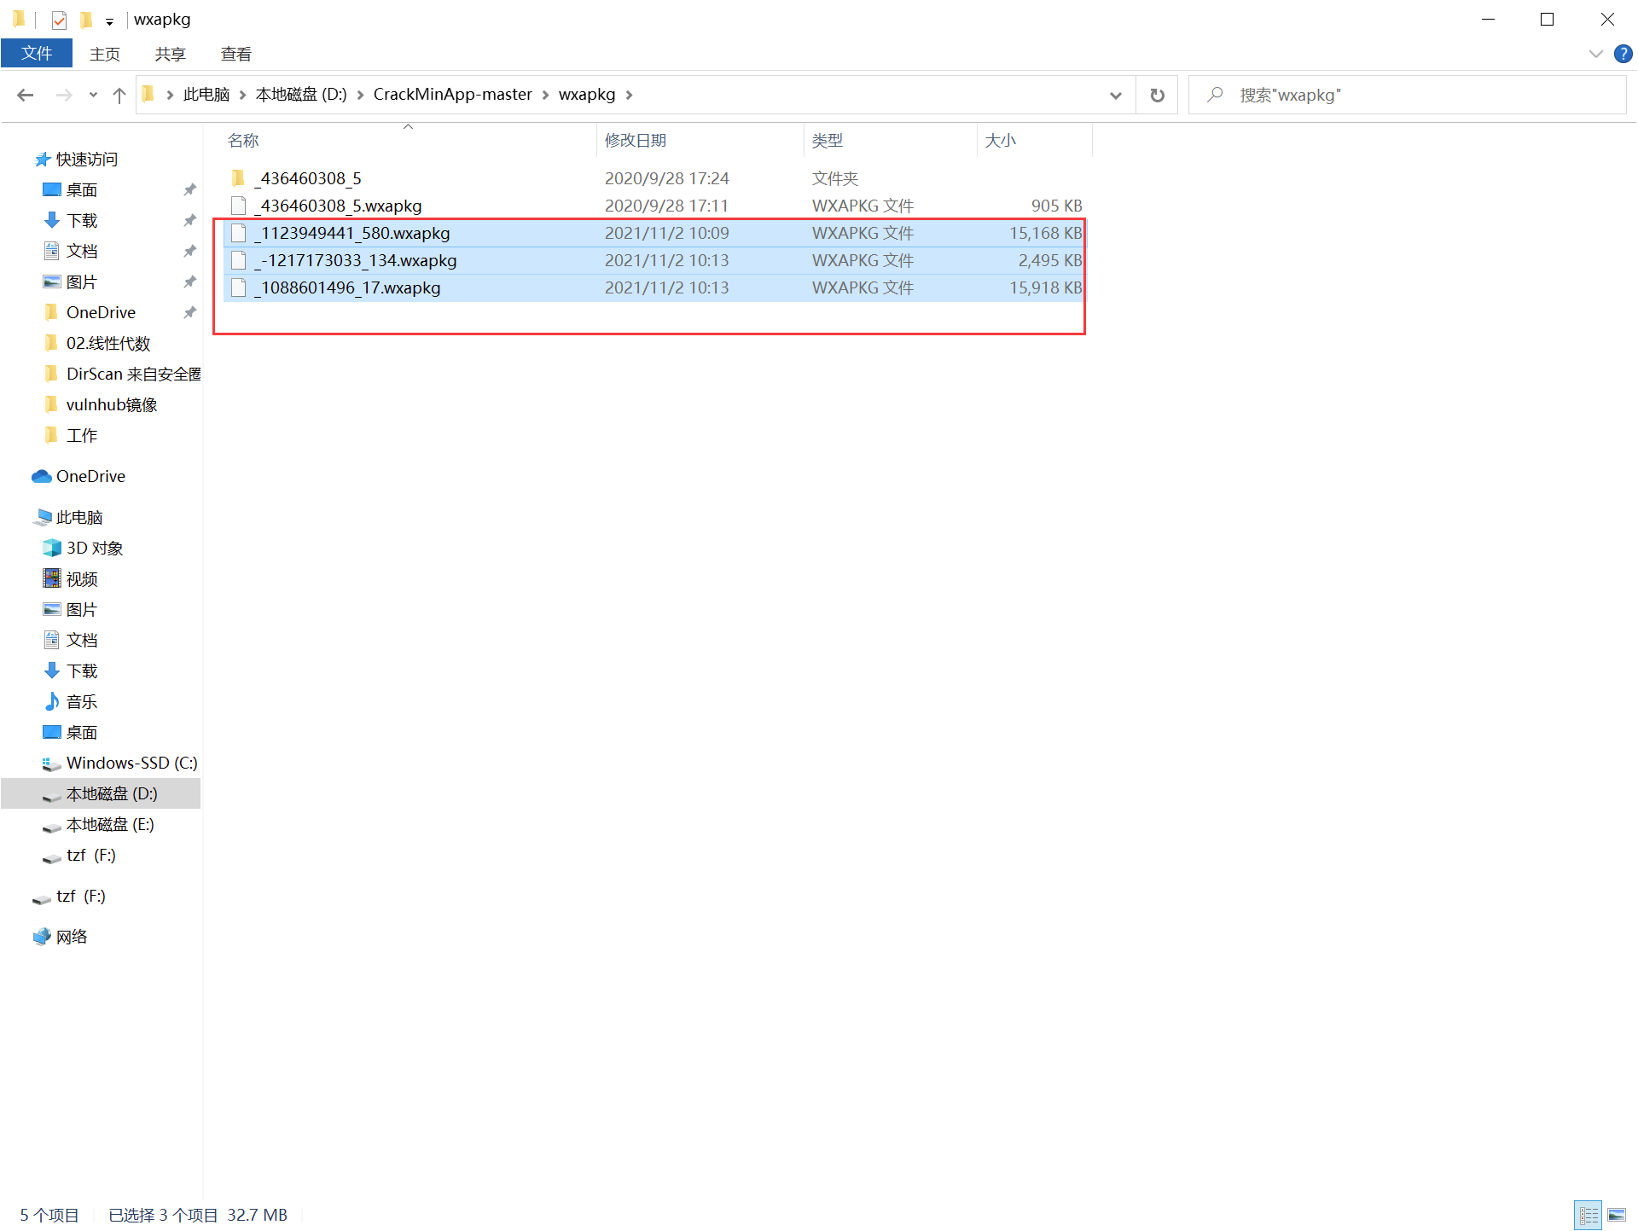The height and width of the screenshot is (1231, 1638).
Task: Sort by 大小 column header
Action: (x=1000, y=141)
